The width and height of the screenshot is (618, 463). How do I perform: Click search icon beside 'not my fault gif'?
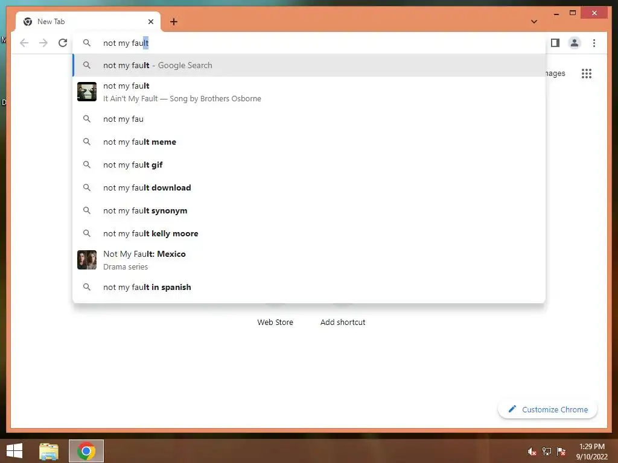pos(87,165)
